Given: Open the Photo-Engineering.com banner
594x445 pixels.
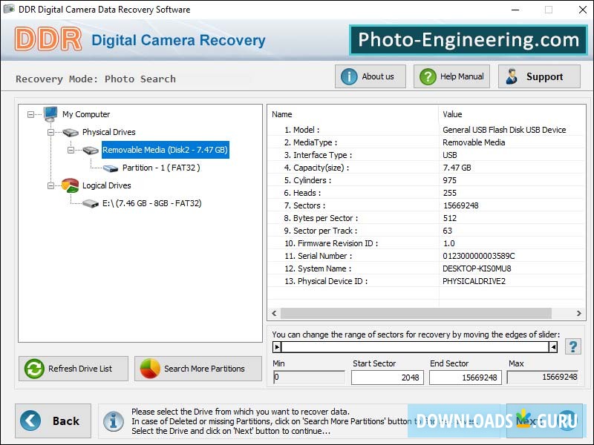Looking at the screenshot, I should (x=468, y=40).
